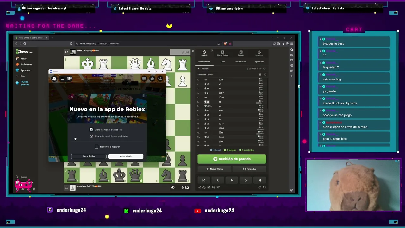
Task: Select the 'Aperturas' subtab
Action: coord(259,62)
